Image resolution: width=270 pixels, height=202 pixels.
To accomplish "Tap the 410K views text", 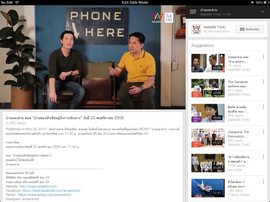I will 236,166.
